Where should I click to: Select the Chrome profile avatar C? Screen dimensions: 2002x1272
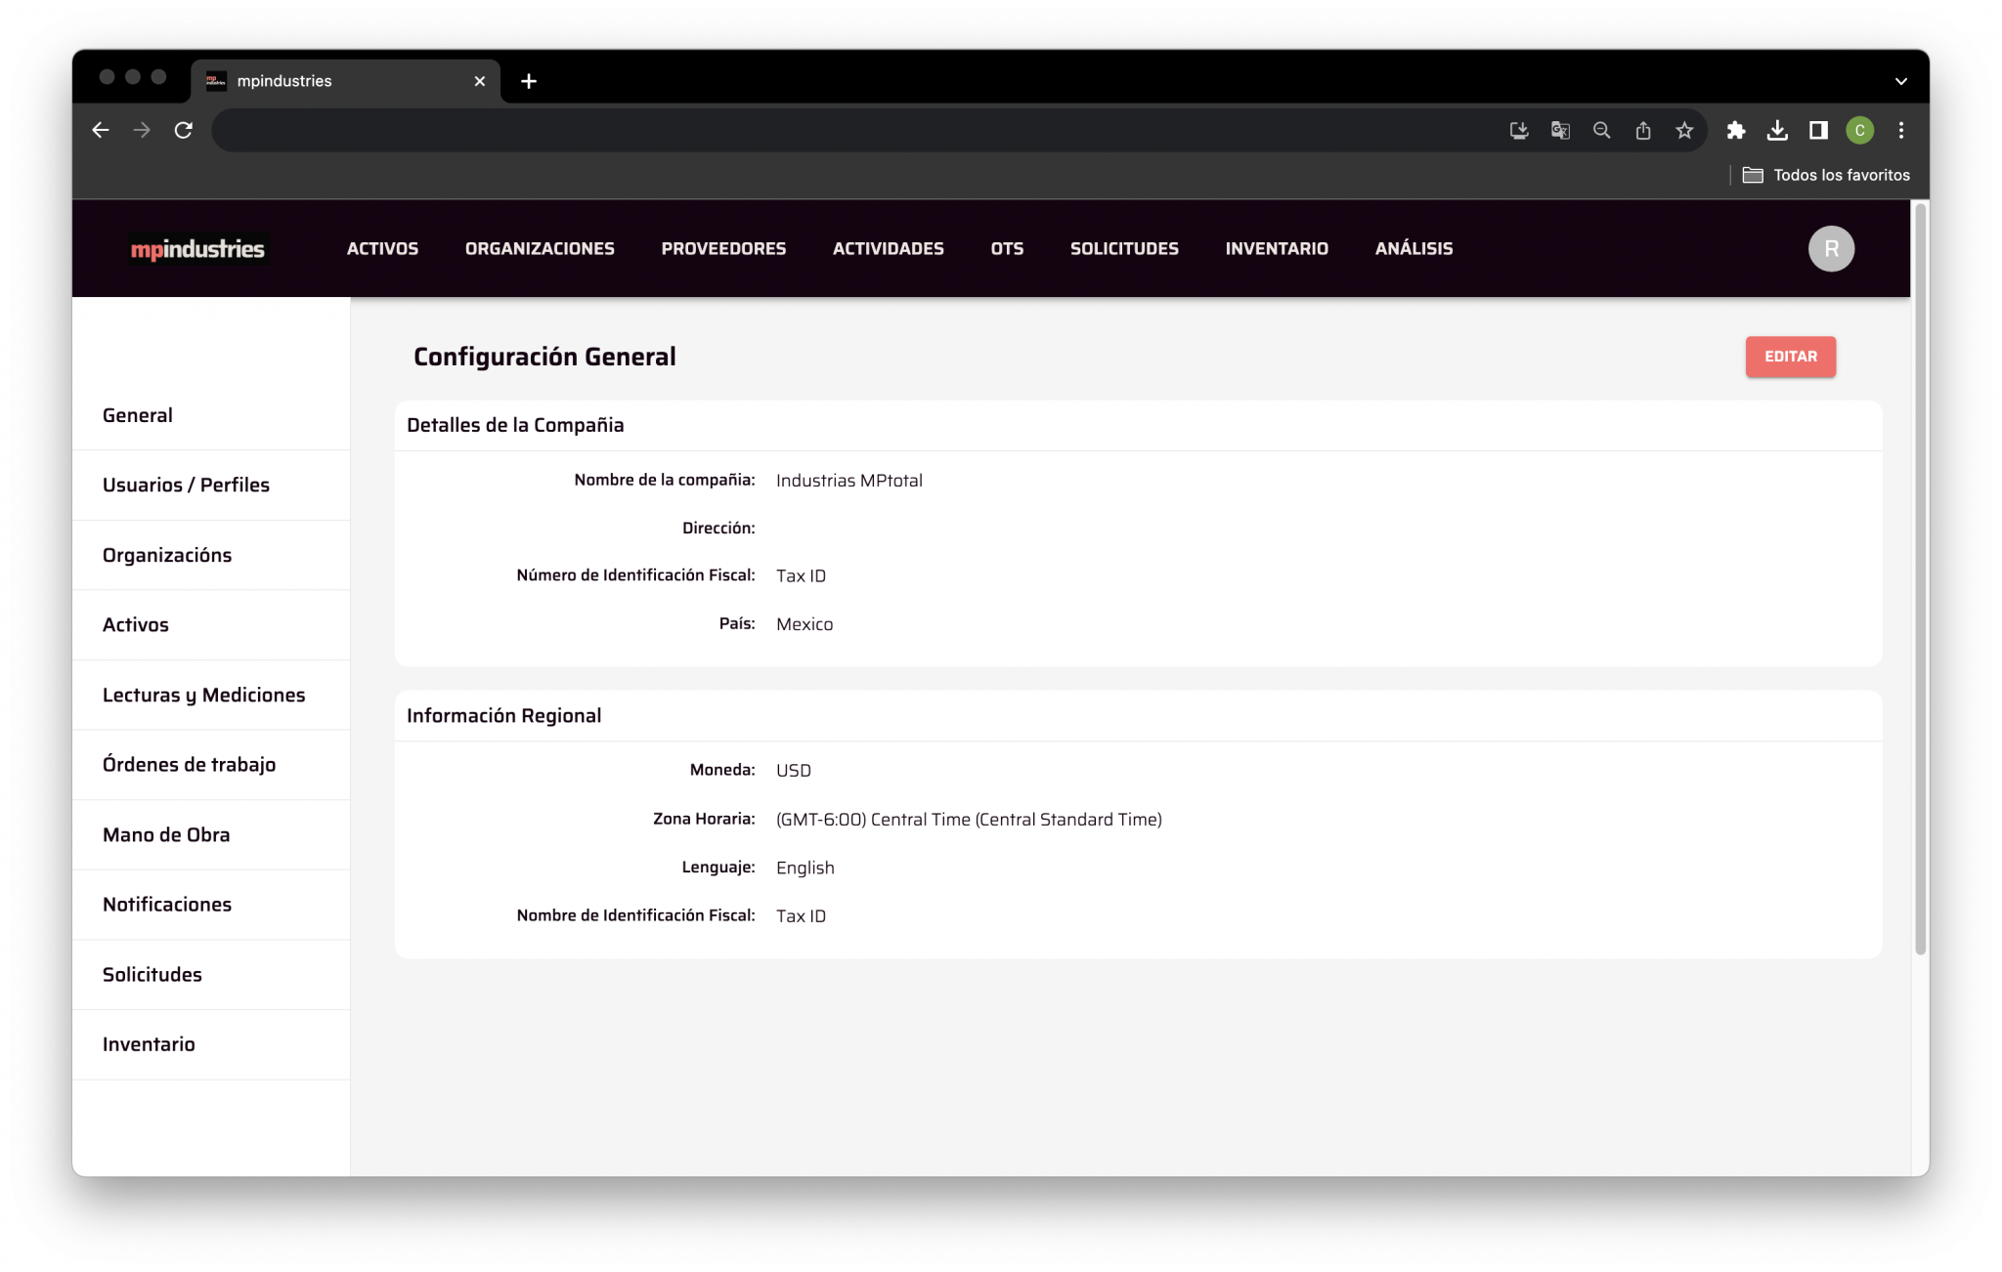click(1859, 130)
